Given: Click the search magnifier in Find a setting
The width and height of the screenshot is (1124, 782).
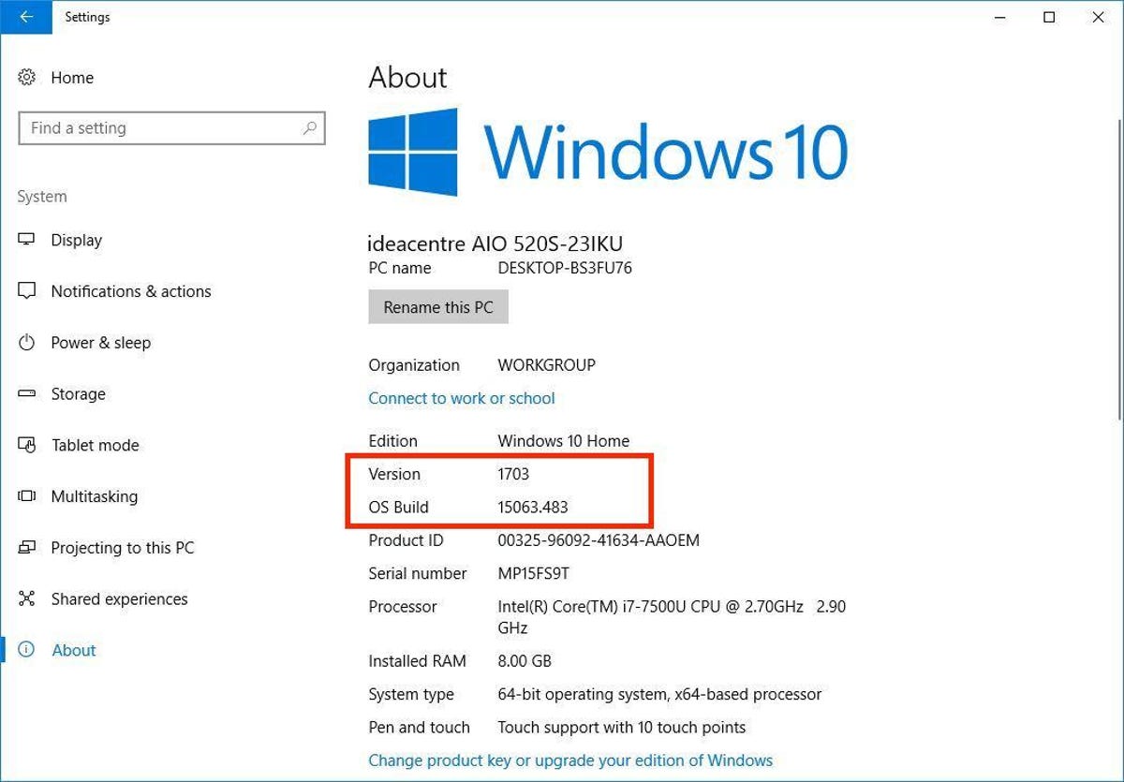Looking at the screenshot, I should [309, 127].
